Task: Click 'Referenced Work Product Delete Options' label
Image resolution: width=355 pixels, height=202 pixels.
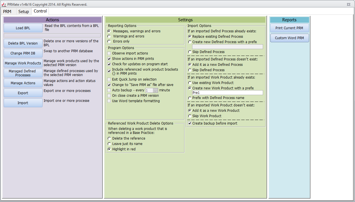Action: click(x=141, y=123)
